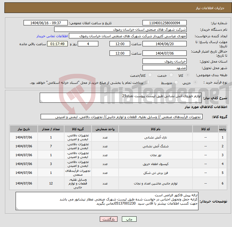Click تجهیزات فرآیندهای صنعتی group cell in row 5
232x227 pixels.
tap(78, 173)
